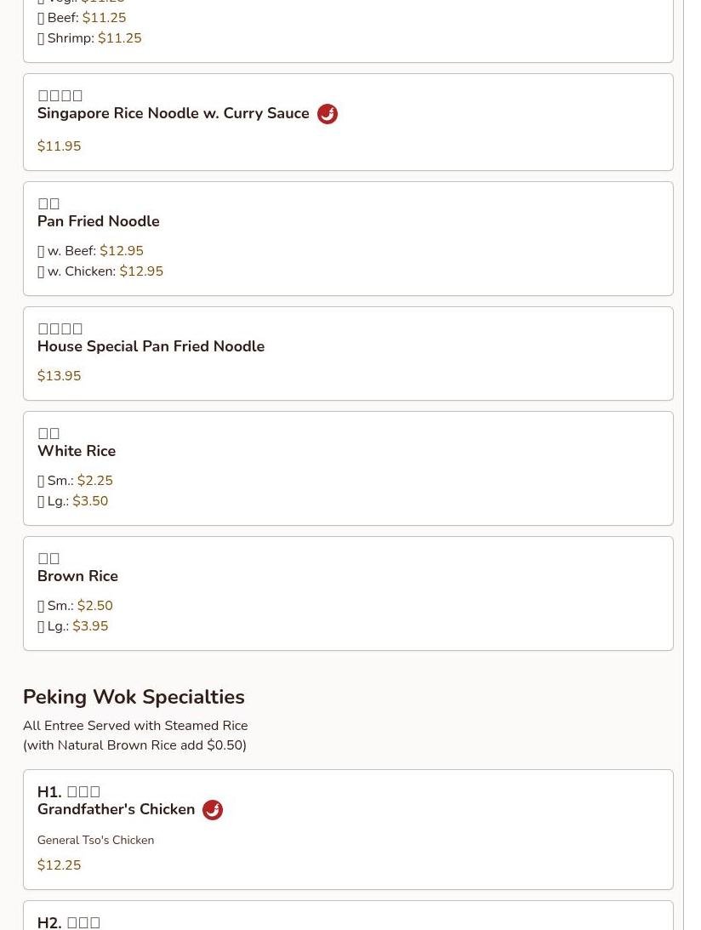Screen dimensions: 701x930
Task: Click the Peking Wok Specialties section heading
Action: [x=134, y=697]
